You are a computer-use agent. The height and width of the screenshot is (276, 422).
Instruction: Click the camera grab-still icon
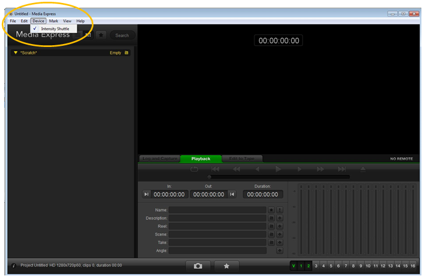pos(198,266)
